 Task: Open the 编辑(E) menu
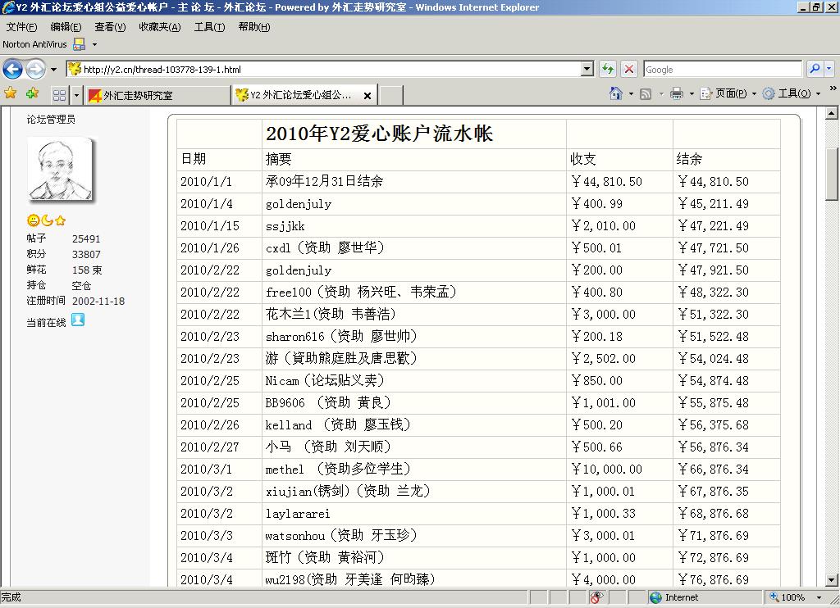(66, 27)
